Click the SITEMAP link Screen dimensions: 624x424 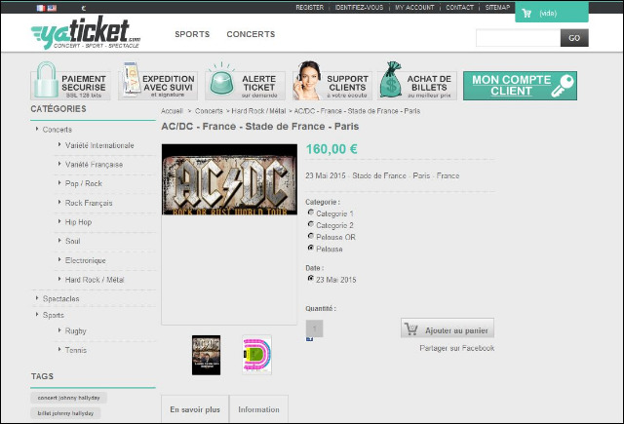(x=497, y=8)
